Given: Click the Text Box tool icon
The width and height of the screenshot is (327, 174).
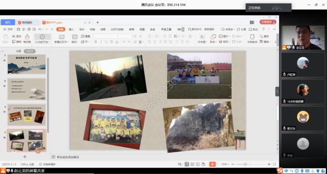Looking at the screenshot, I should (x=202, y=37).
